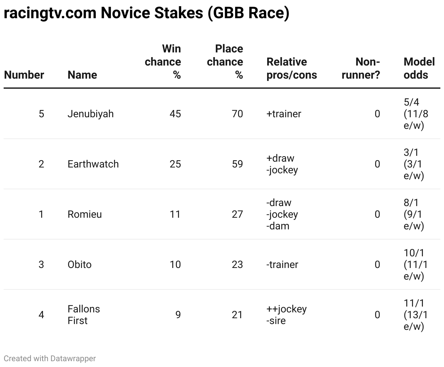This screenshot has width=444, height=367.
Task: Click Fallons First's 11/1 model odds
Action: [416, 315]
